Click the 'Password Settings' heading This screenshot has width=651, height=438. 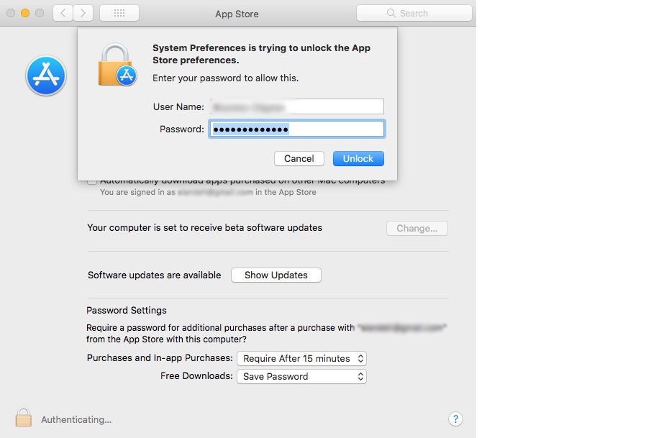[126, 310]
